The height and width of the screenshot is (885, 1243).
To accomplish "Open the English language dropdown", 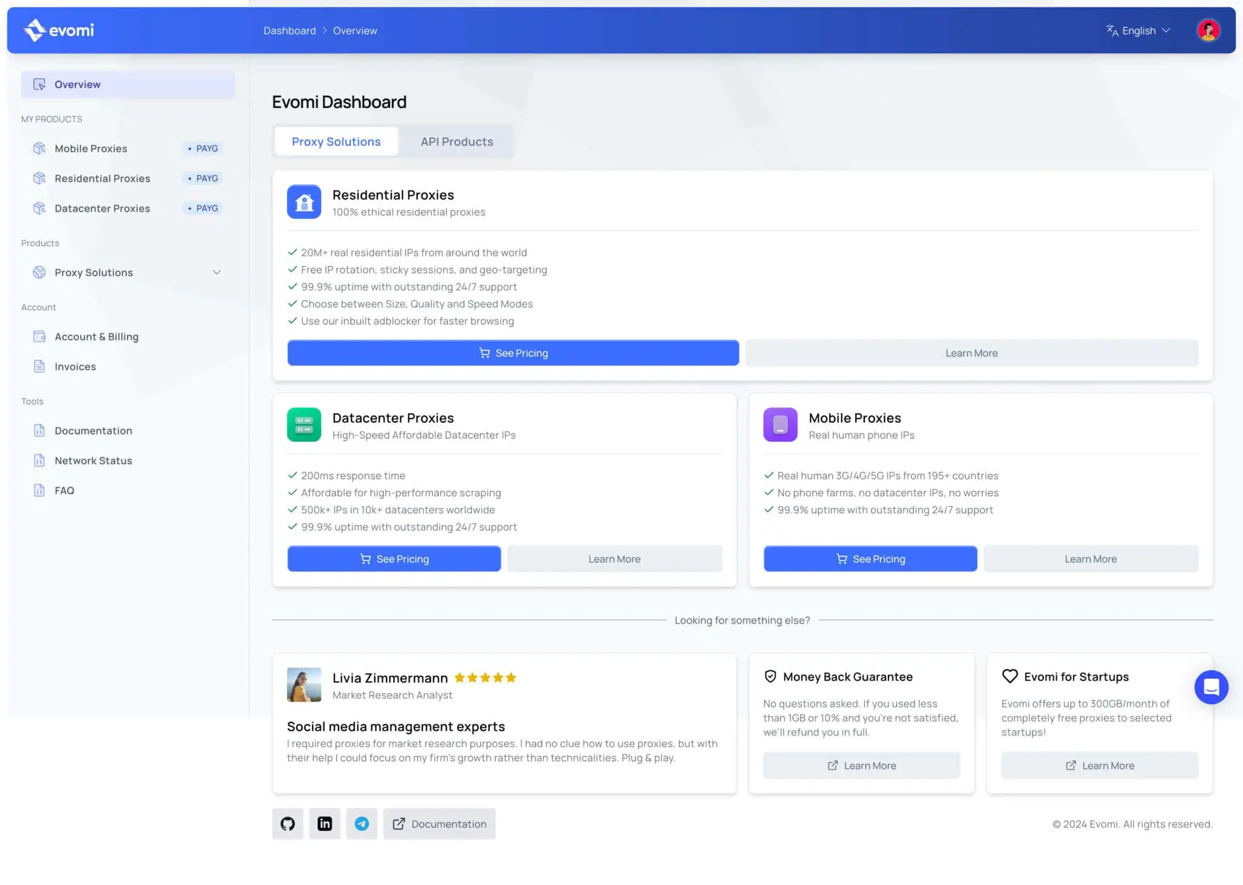I will point(1138,30).
